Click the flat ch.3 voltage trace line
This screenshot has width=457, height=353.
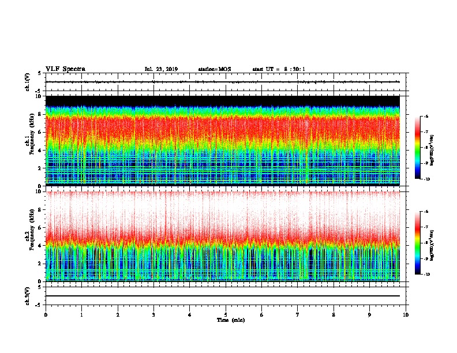[x=223, y=296]
